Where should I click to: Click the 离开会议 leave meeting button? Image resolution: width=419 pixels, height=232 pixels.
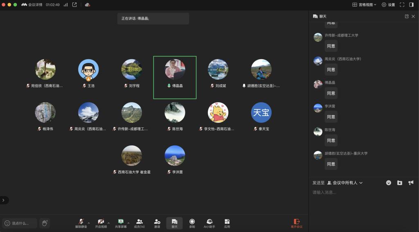297,223
